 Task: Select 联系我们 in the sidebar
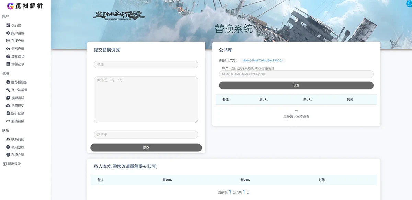coord(18,139)
